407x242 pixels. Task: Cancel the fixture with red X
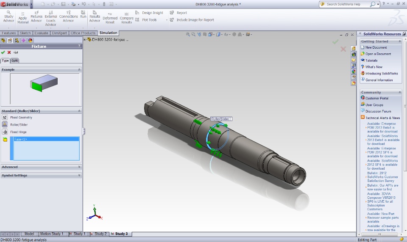click(x=9, y=52)
